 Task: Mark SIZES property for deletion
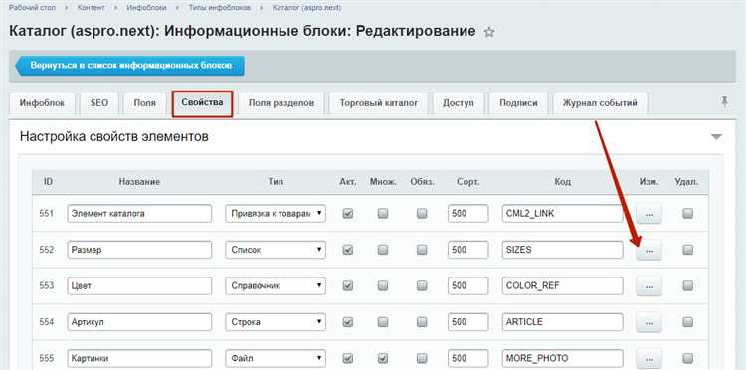[x=687, y=250]
